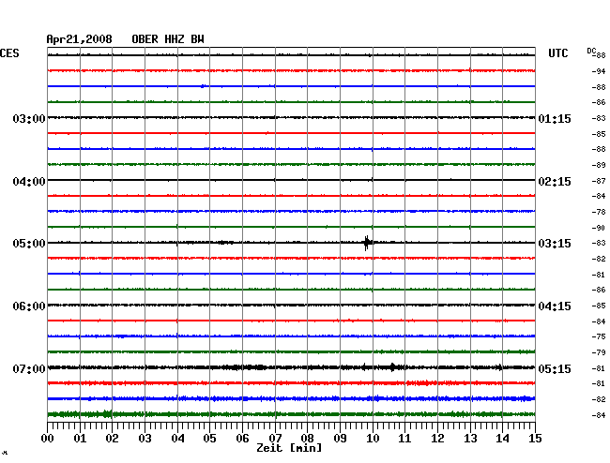Click the date label Apr21,2008
Screen dimensions: 610x463
pyautogui.click(x=80, y=39)
